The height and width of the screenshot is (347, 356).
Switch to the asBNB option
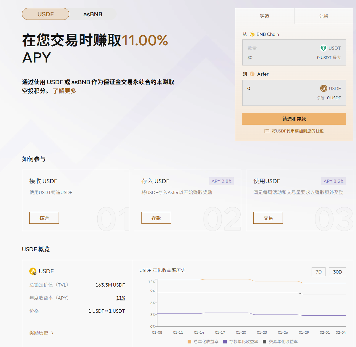tap(92, 14)
